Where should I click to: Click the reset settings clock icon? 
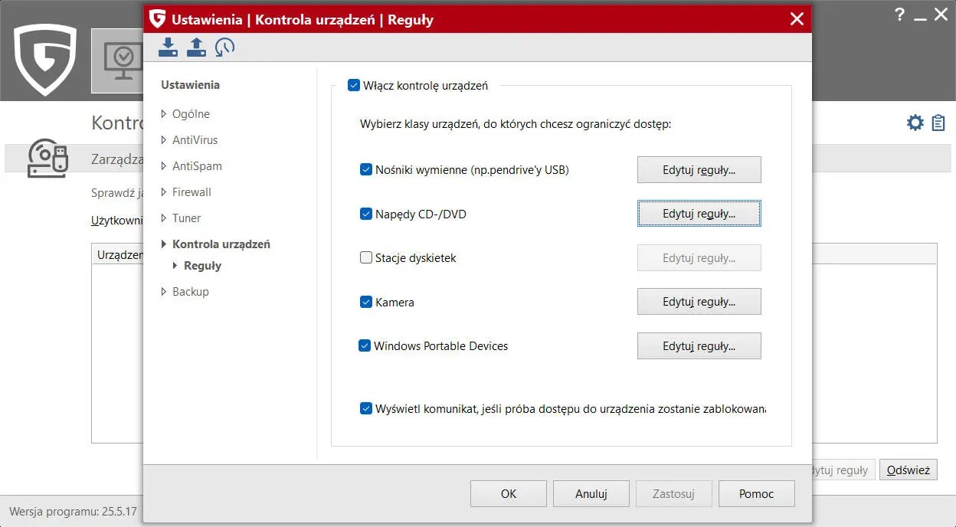coord(224,47)
